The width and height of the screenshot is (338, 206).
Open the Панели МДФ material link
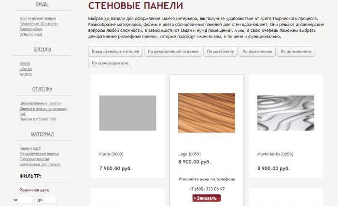(30, 148)
